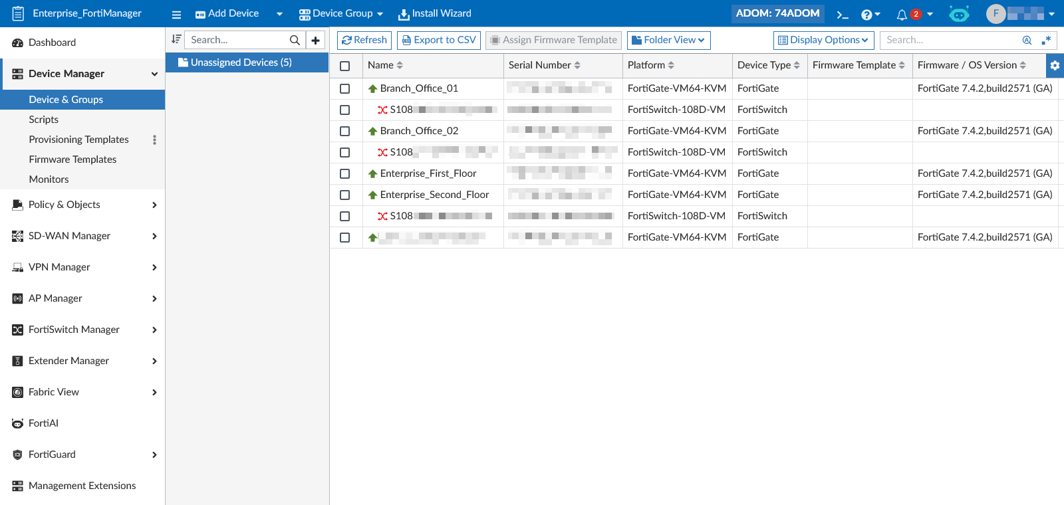The height and width of the screenshot is (505, 1064).
Task: Click the Policy & Objects icon
Action: tap(17, 205)
